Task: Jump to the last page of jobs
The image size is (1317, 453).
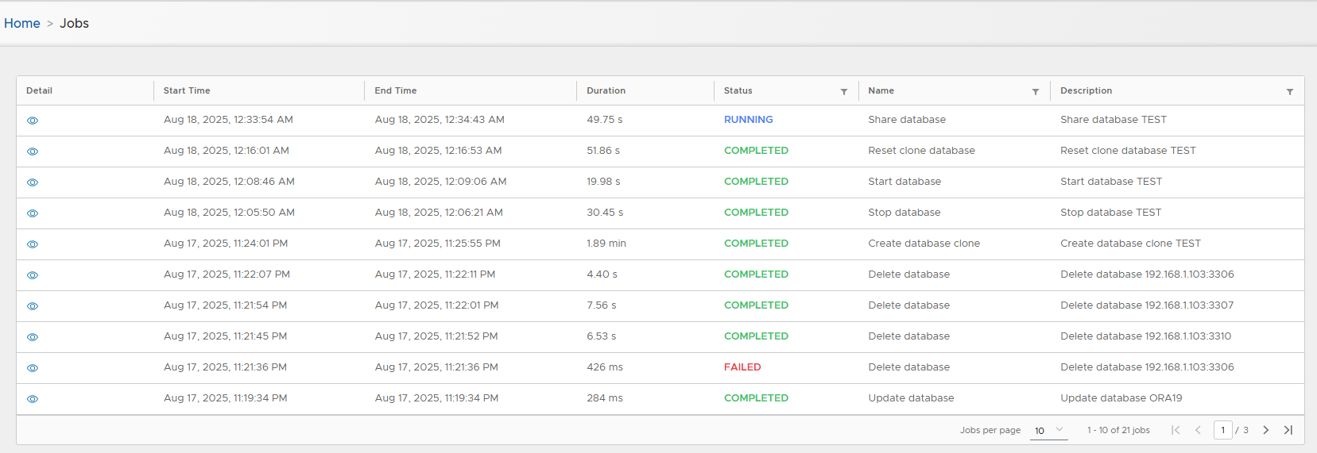Action: 1288,430
